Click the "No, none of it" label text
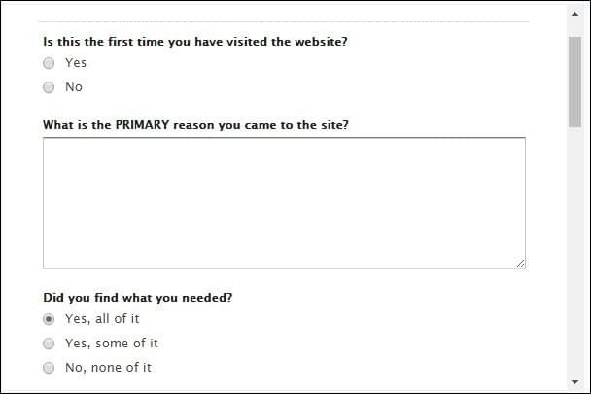The width and height of the screenshot is (591, 394). pos(108,368)
